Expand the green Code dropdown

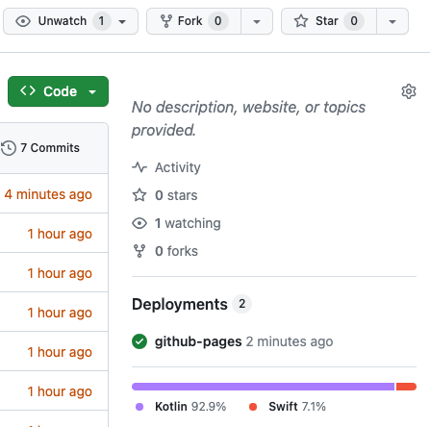58,91
